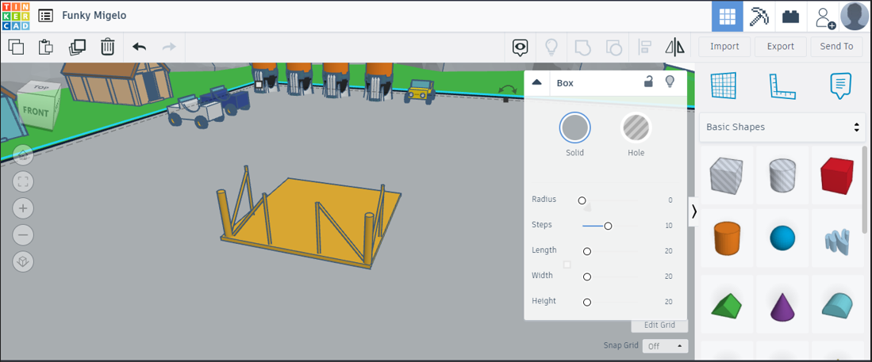Click the Steps slider handle

click(608, 226)
